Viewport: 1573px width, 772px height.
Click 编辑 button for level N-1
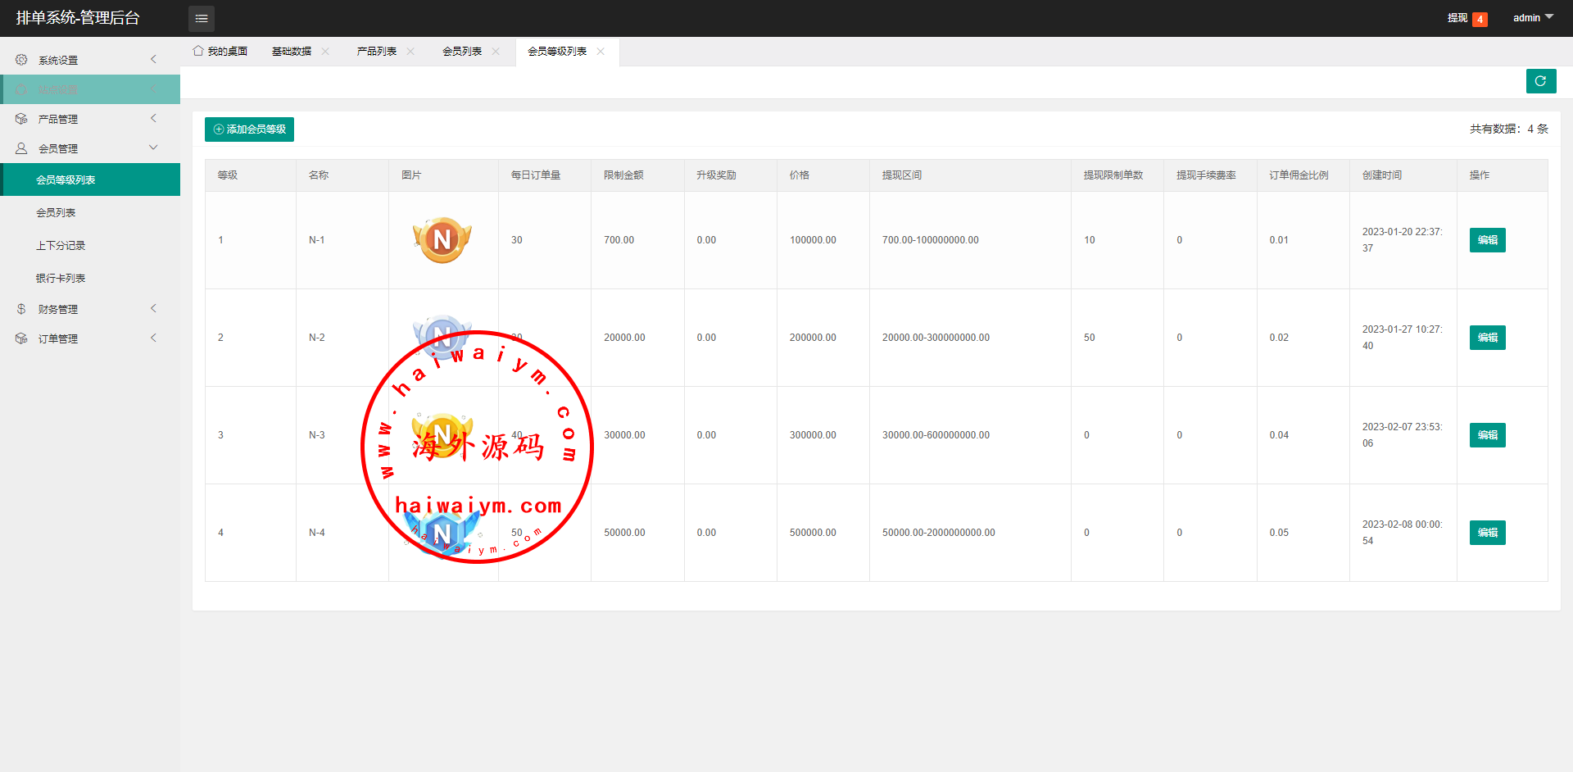pos(1487,240)
